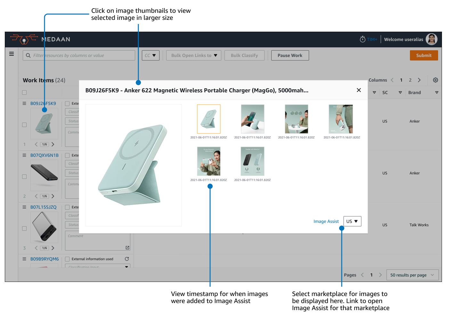This screenshot has width=449, height=320.
Task: Click the SC column filter arrow
Action: (400, 92)
